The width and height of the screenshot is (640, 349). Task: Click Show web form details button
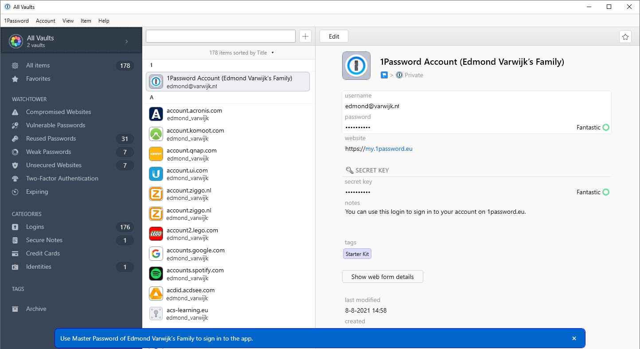click(382, 277)
